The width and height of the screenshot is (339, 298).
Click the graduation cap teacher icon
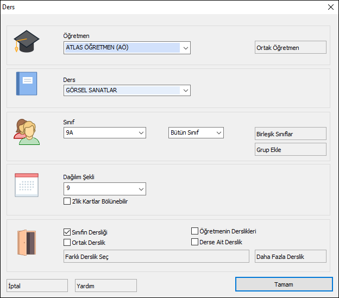click(x=27, y=41)
